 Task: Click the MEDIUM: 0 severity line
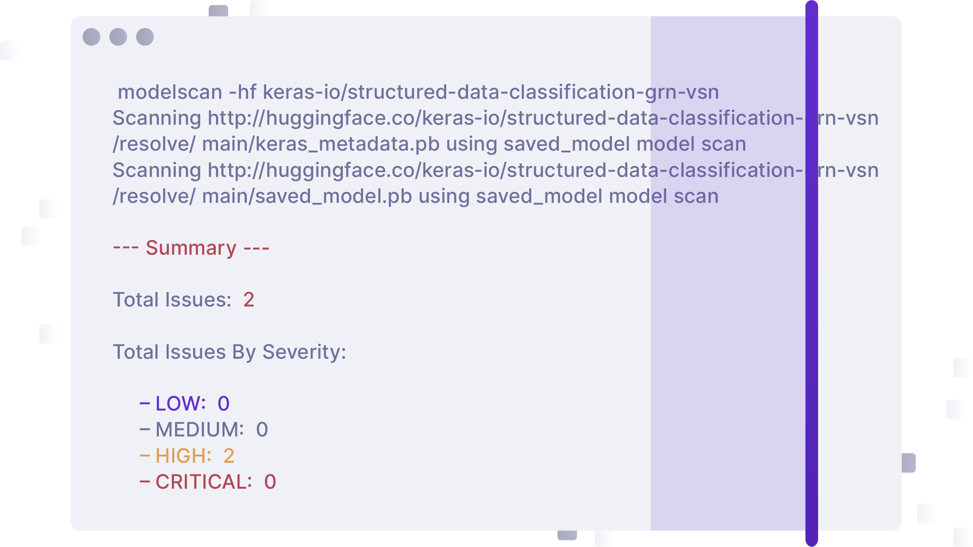pos(204,430)
